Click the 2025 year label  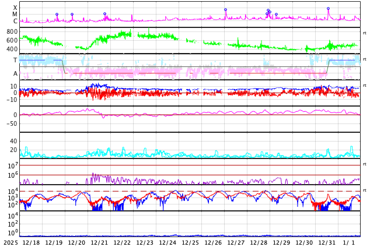pyautogui.click(x=11, y=242)
